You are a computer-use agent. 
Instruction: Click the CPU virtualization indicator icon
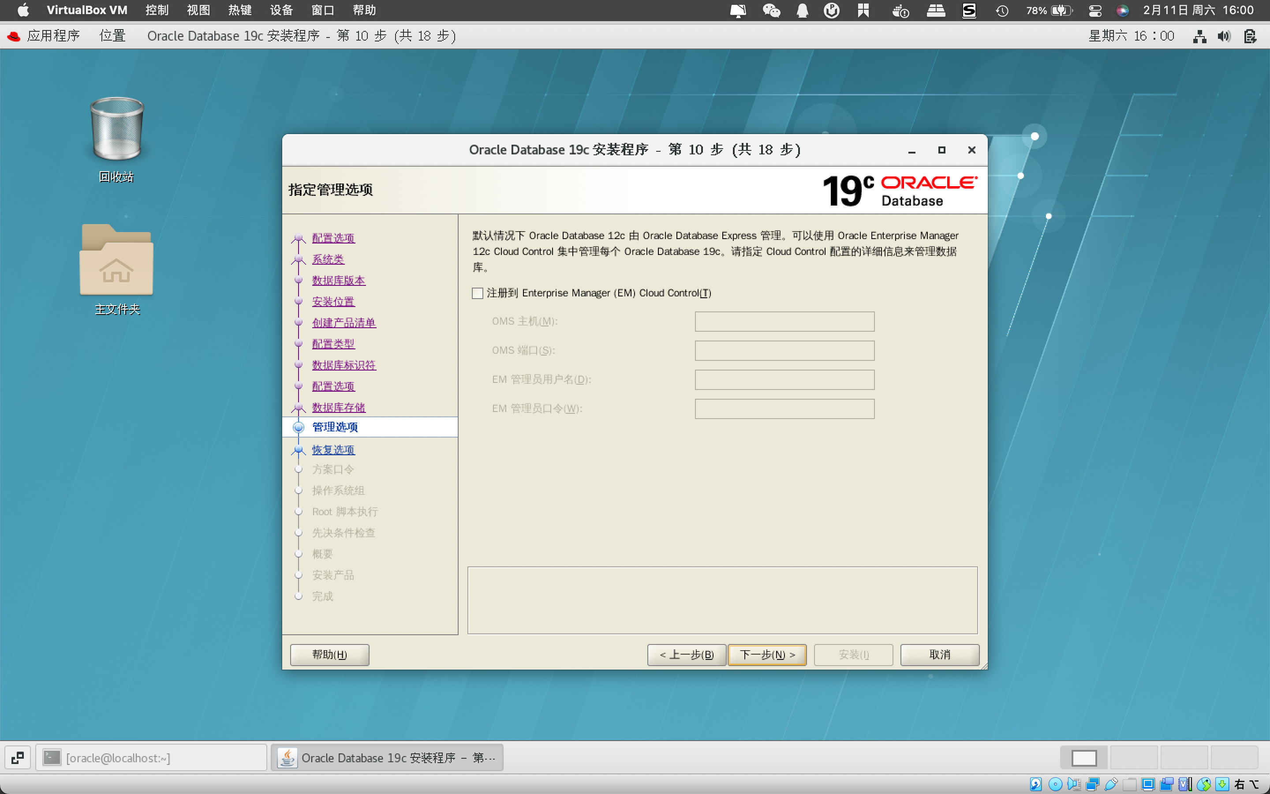(1185, 784)
